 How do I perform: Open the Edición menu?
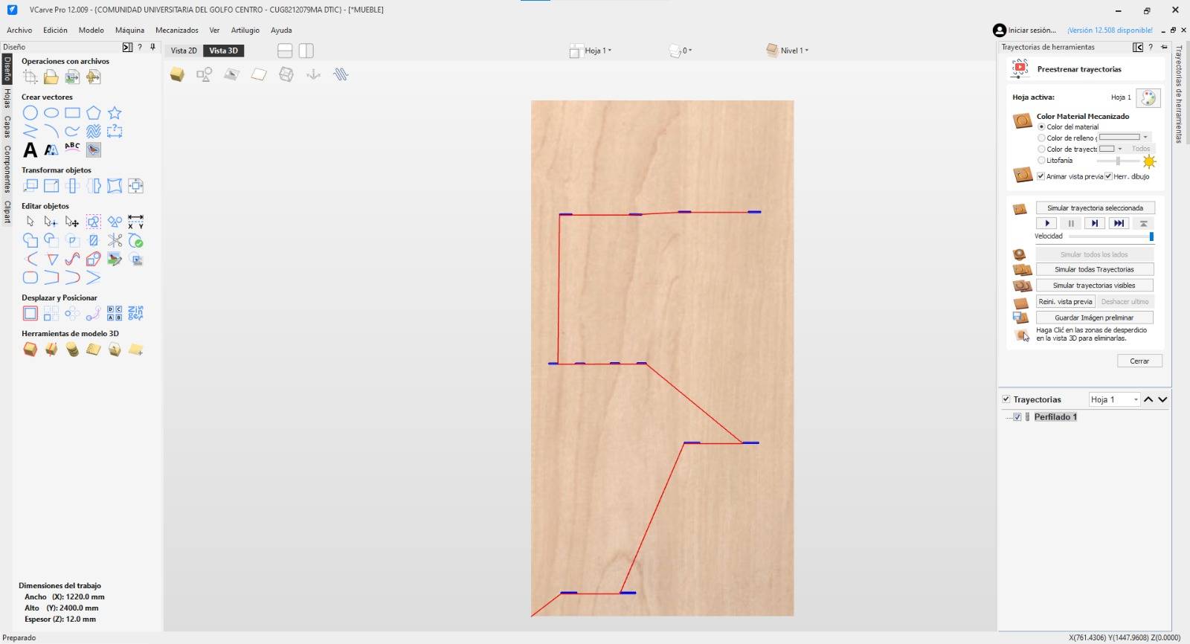coord(55,30)
